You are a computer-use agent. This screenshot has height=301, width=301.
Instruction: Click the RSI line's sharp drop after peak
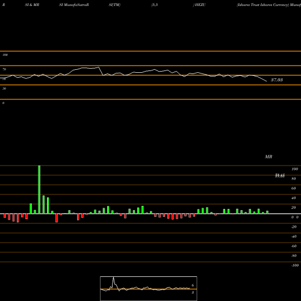[101, 71]
